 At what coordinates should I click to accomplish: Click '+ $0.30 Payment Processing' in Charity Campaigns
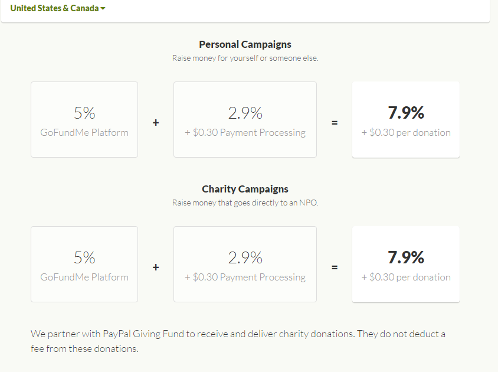click(245, 277)
